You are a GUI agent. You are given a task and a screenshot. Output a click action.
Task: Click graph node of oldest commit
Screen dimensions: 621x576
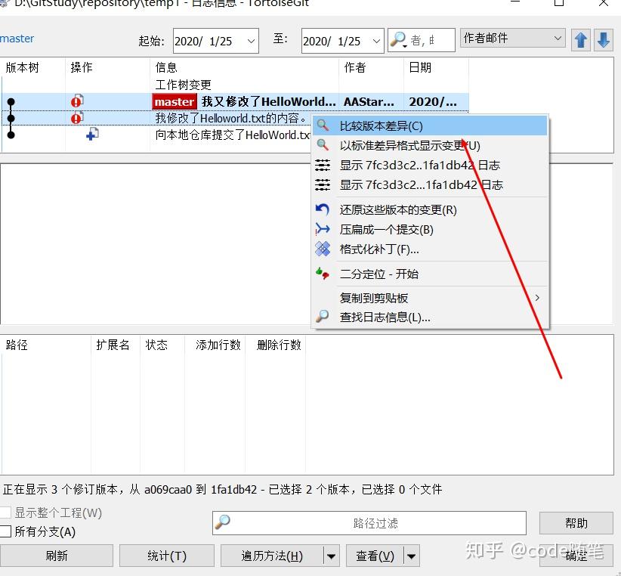click(11, 135)
